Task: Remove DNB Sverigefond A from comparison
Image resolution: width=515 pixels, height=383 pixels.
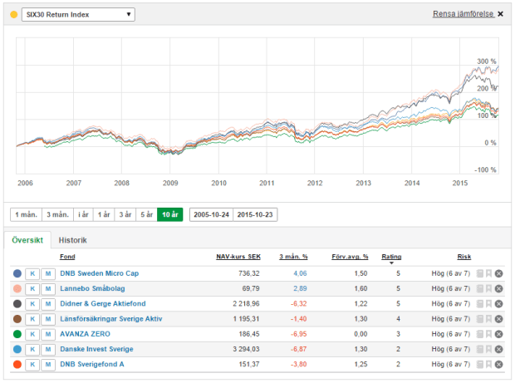Action: [499, 364]
